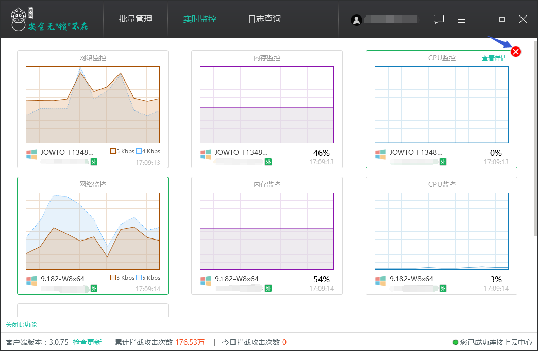This screenshot has height=351, width=538.
Task: Select the 实时监控 tab
Action: coord(200,19)
